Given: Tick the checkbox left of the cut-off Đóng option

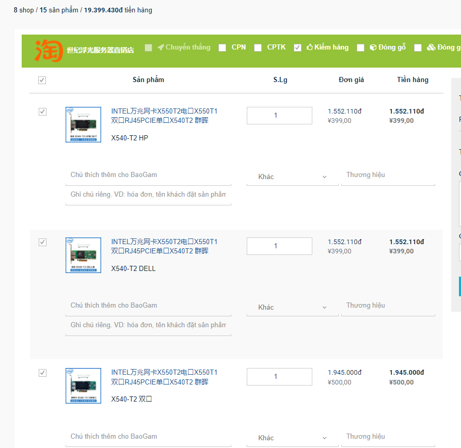Looking at the screenshot, I should tap(418, 47).
